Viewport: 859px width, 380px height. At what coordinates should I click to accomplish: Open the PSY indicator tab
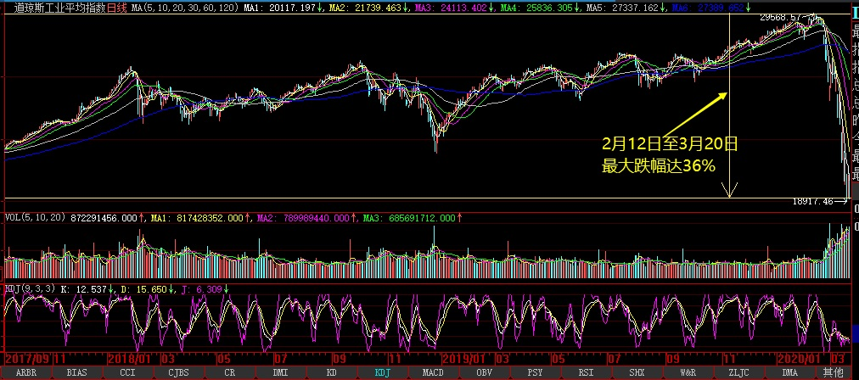[x=535, y=372]
